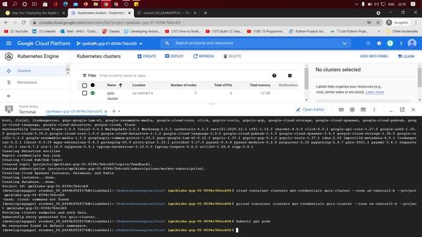Screen dimensions: 422x237
Task: Open the Windows Start menu
Action: coord(5,4)
